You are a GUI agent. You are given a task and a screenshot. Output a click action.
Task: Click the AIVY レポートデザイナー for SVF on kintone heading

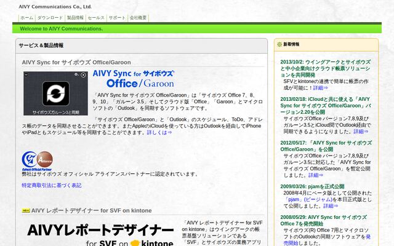coord(92,210)
